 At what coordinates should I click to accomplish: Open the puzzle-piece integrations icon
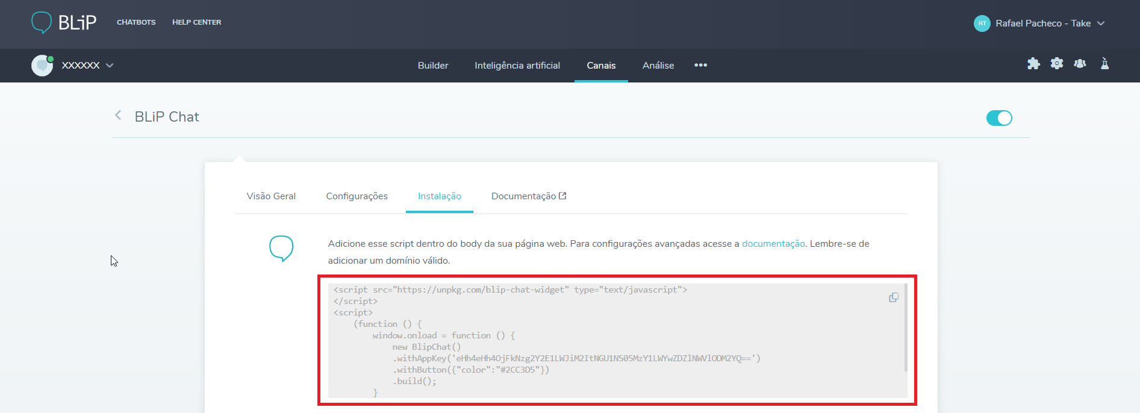[x=1033, y=64]
